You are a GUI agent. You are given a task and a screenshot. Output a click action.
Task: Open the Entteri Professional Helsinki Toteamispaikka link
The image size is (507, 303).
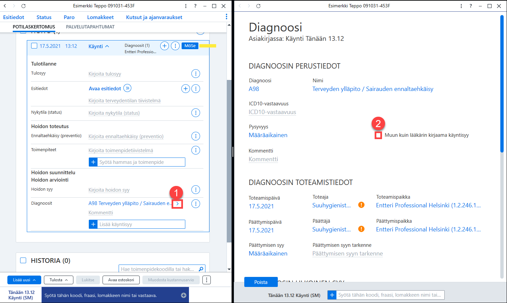click(x=428, y=205)
